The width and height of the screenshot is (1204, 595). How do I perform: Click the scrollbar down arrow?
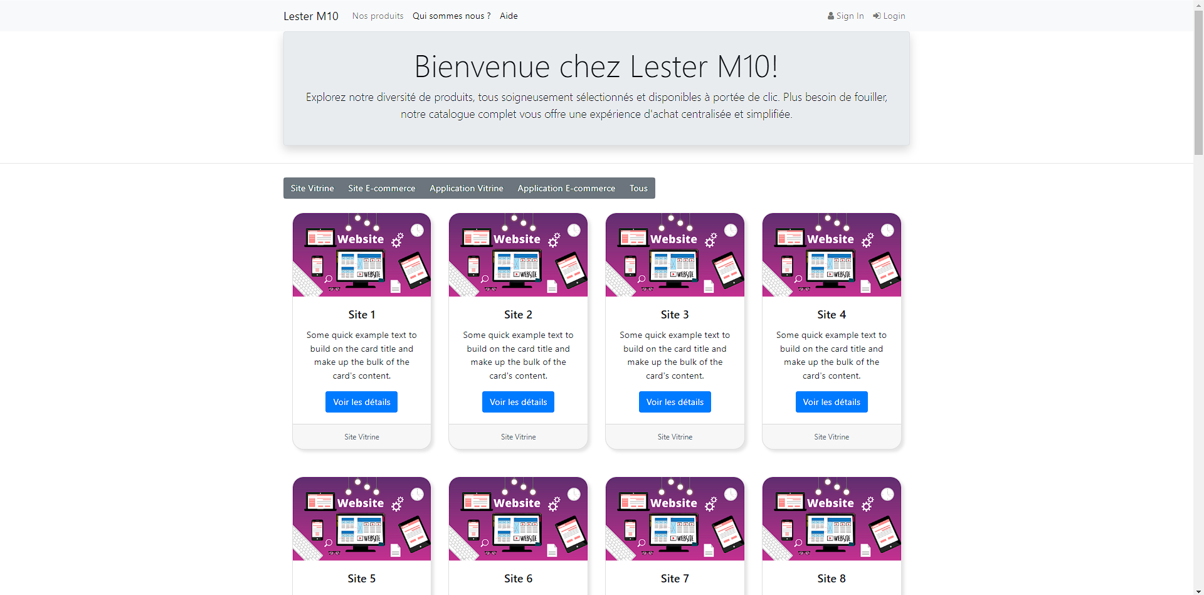[1198, 591]
